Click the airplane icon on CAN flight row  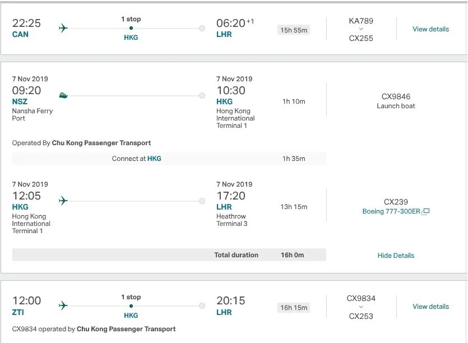[63, 28]
